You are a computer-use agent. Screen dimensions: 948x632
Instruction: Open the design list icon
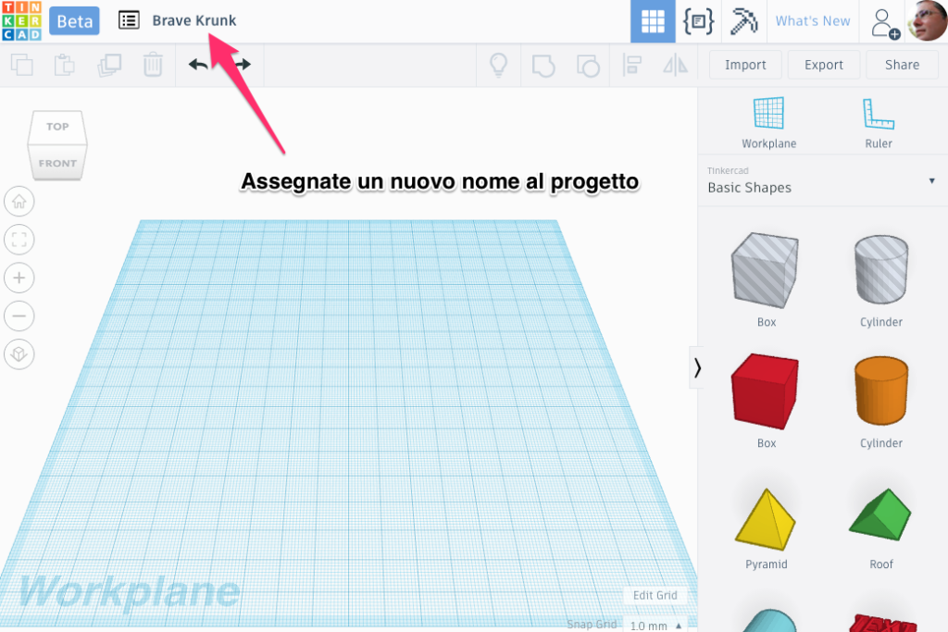pyautogui.click(x=129, y=20)
